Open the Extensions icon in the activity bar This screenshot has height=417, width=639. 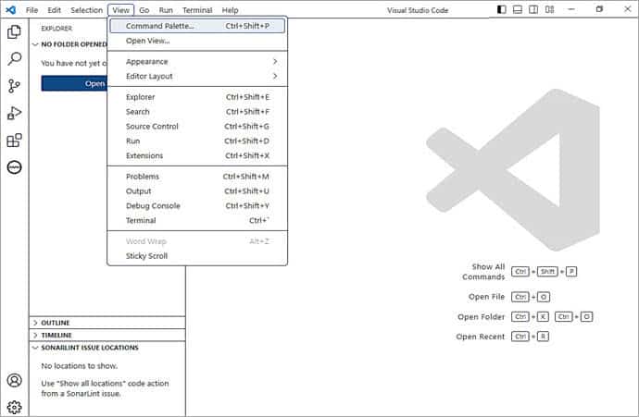pos(14,141)
